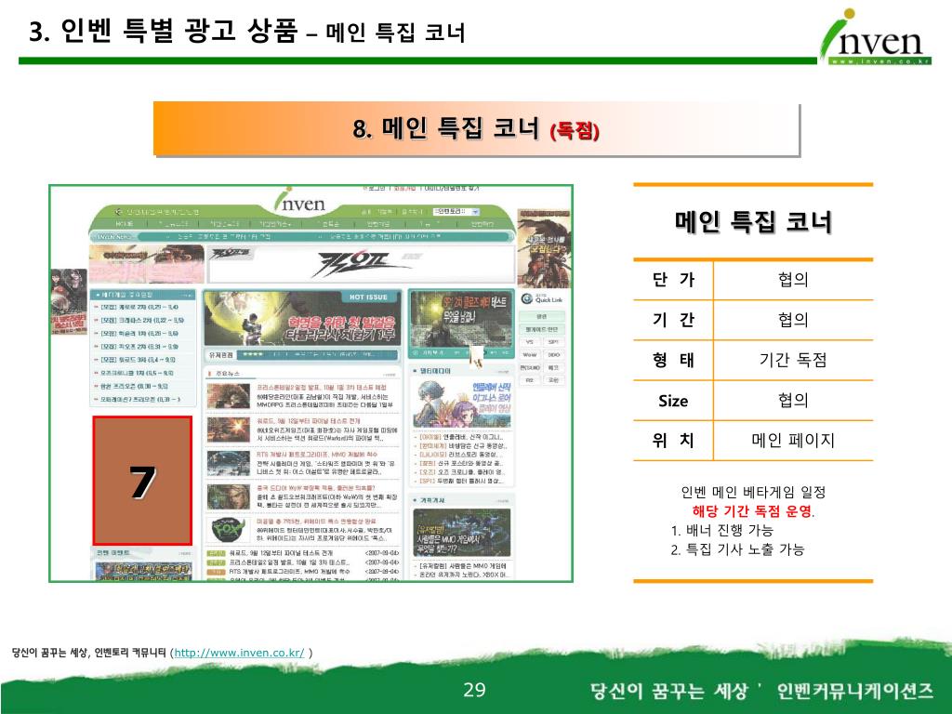Click the inven logo in the slide header
This screenshot has height=714, width=952.
point(875,36)
